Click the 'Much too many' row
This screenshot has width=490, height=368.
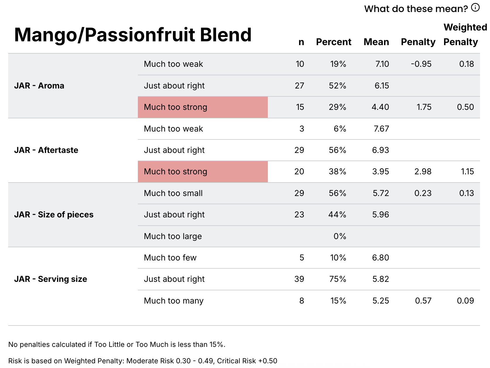pyautogui.click(x=174, y=301)
